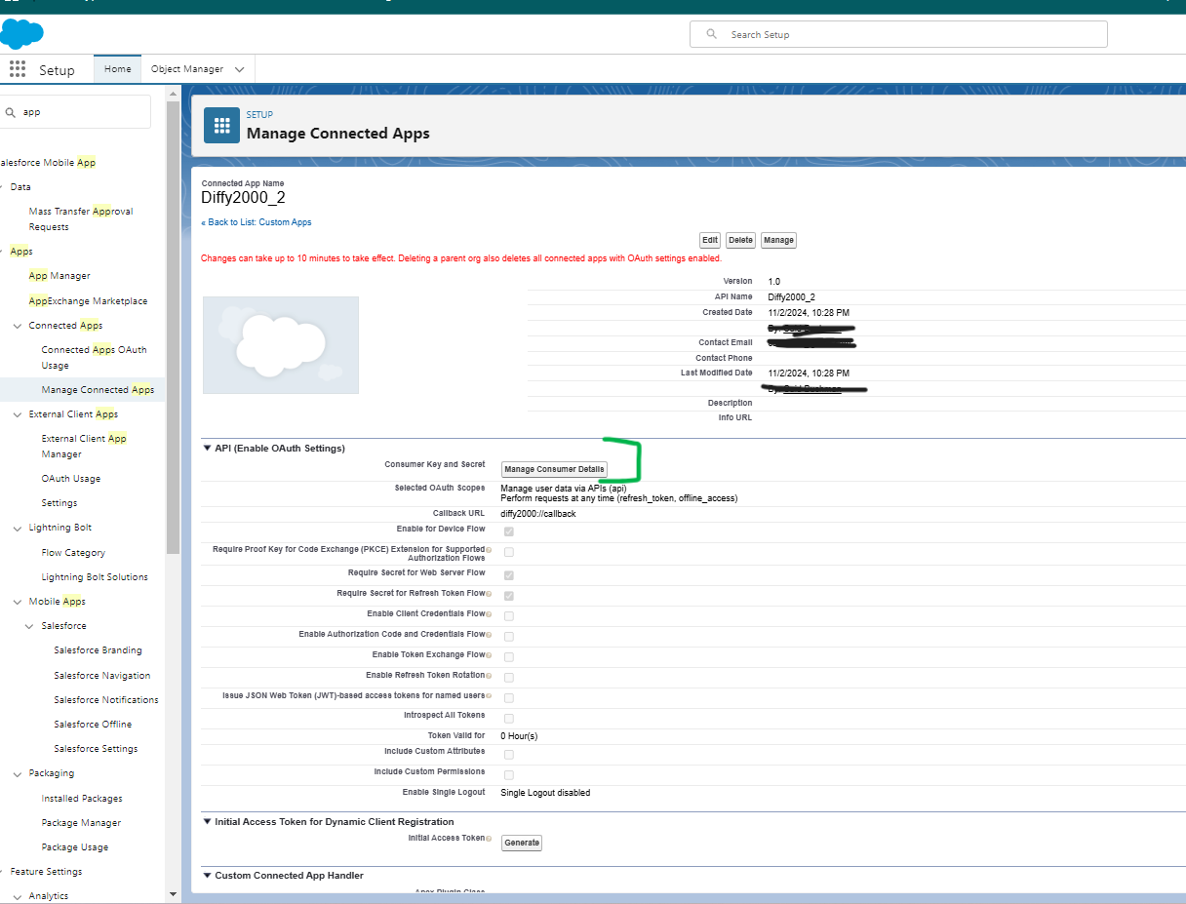Collapse Custom Connected App Handler section
The image size is (1186, 904).
(x=207, y=876)
